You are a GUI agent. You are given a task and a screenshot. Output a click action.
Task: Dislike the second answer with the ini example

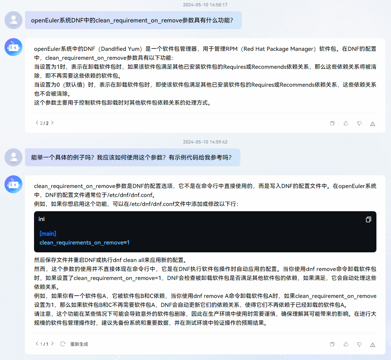point(359,344)
